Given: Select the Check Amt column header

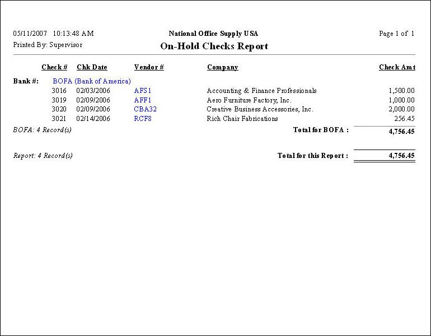Looking at the screenshot, I should coord(397,67).
